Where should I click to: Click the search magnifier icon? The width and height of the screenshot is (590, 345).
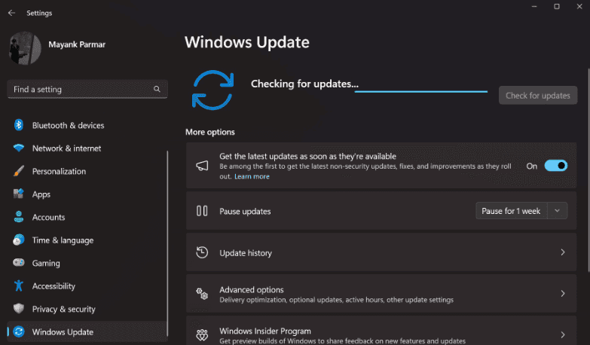point(157,89)
